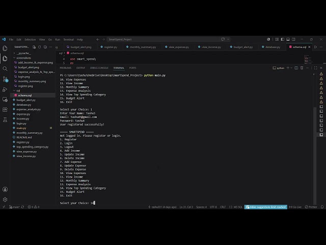Open Source Control view with badge
Viewport: 326px width, 245px height.
point(5,79)
